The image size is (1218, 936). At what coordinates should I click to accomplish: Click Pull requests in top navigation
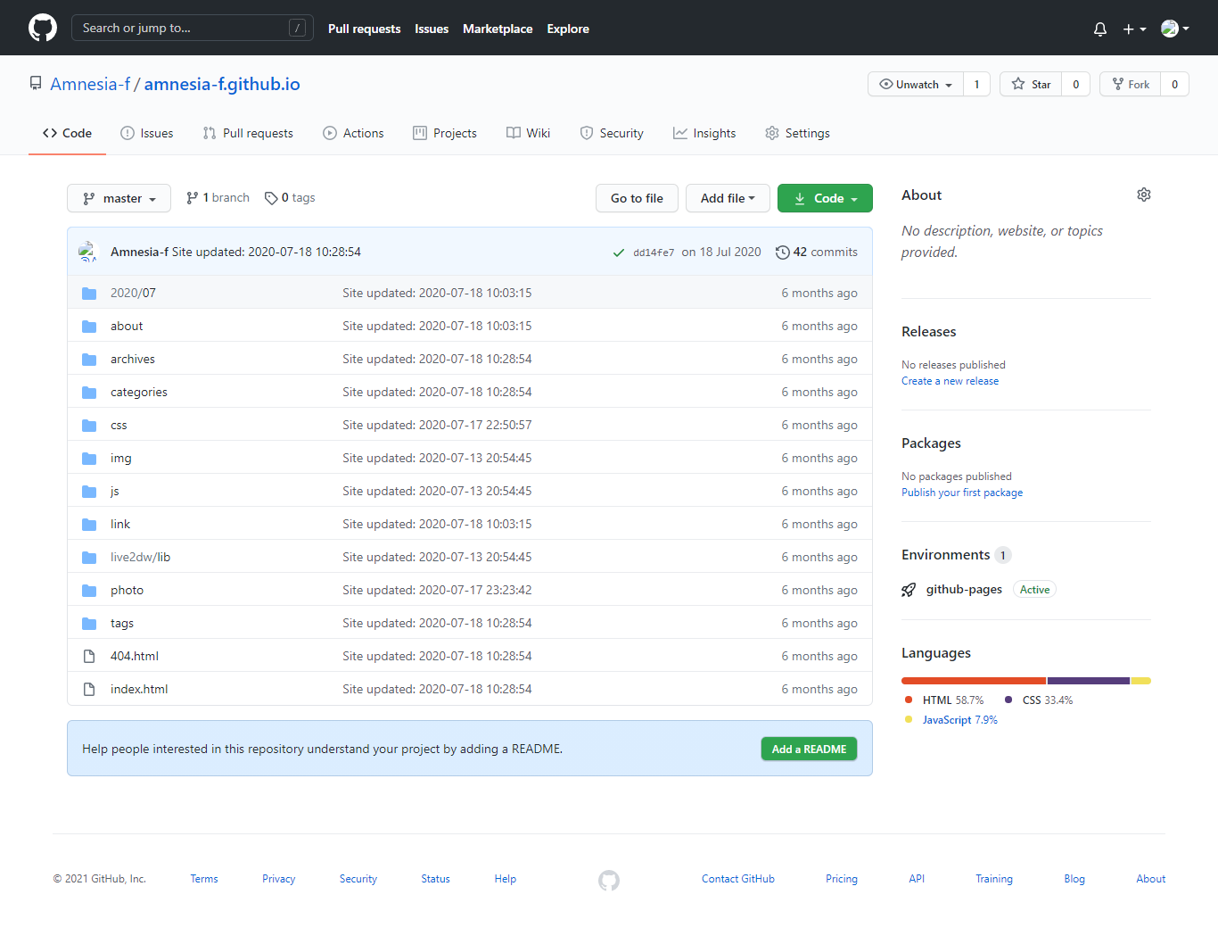[x=364, y=29]
